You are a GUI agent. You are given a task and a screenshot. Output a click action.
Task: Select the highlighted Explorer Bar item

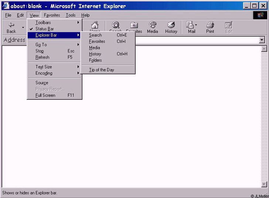54,35
